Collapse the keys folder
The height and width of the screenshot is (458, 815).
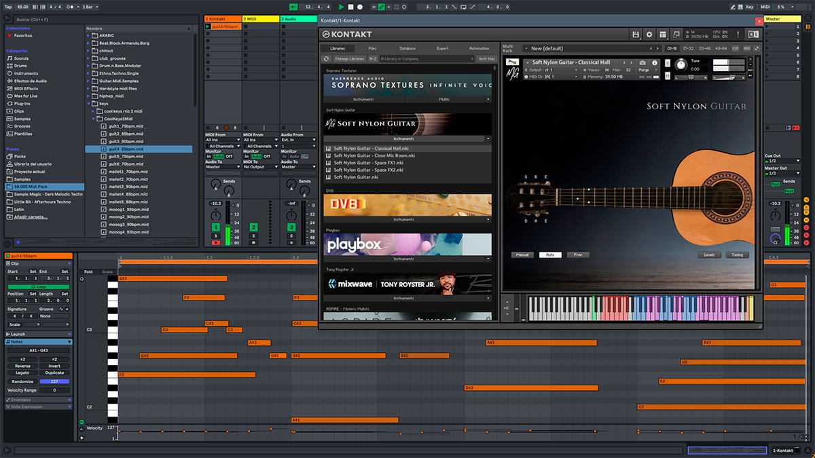coord(88,104)
